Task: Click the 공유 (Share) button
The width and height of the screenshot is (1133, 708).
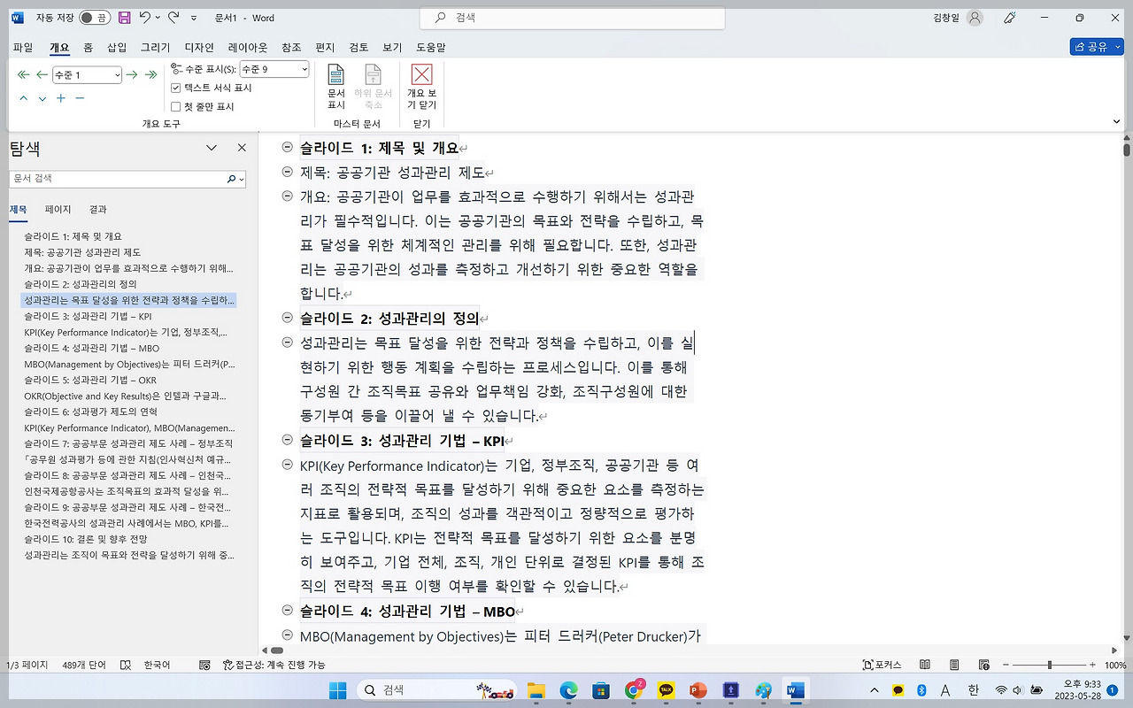Action: [x=1096, y=47]
